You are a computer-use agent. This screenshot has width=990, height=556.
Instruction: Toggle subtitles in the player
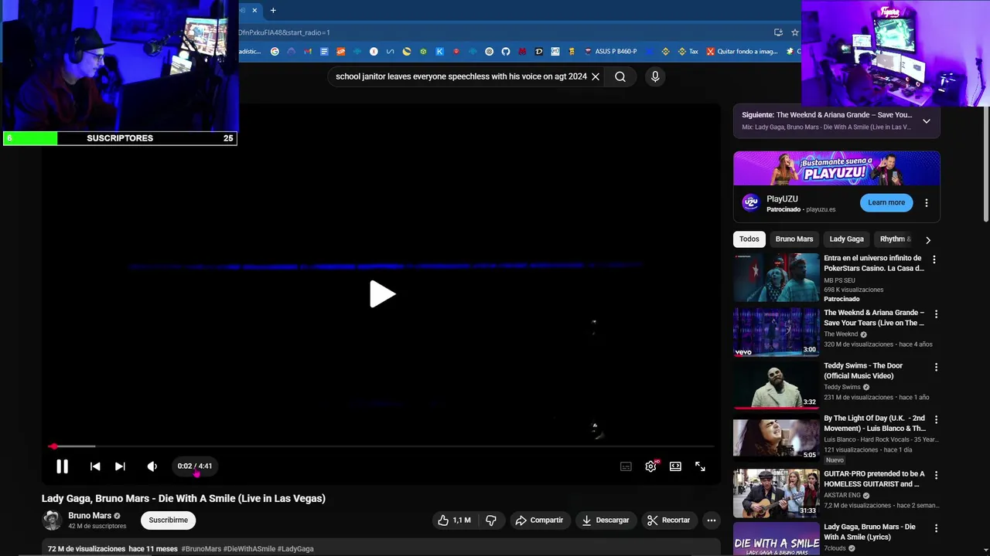tap(626, 466)
